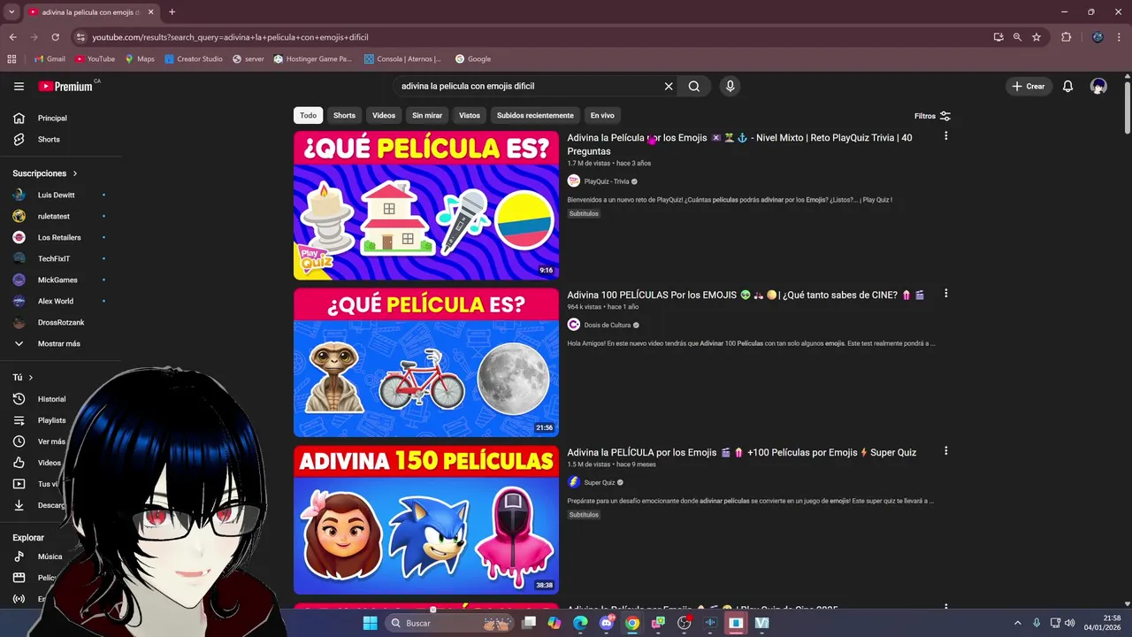Open the Filtros search filters
This screenshot has height=637, width=1132.
click(932, 116)
